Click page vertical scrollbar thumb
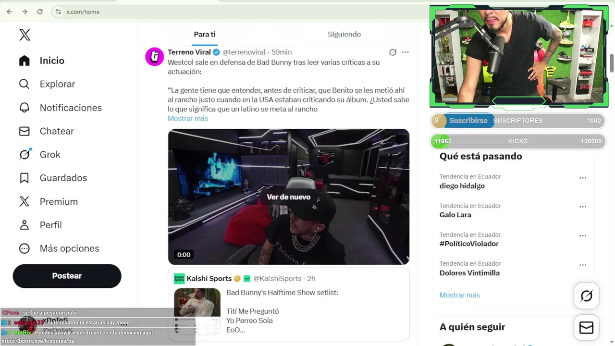Image resolution: width=615 pixels, height=346 pixels. (612, 63)
